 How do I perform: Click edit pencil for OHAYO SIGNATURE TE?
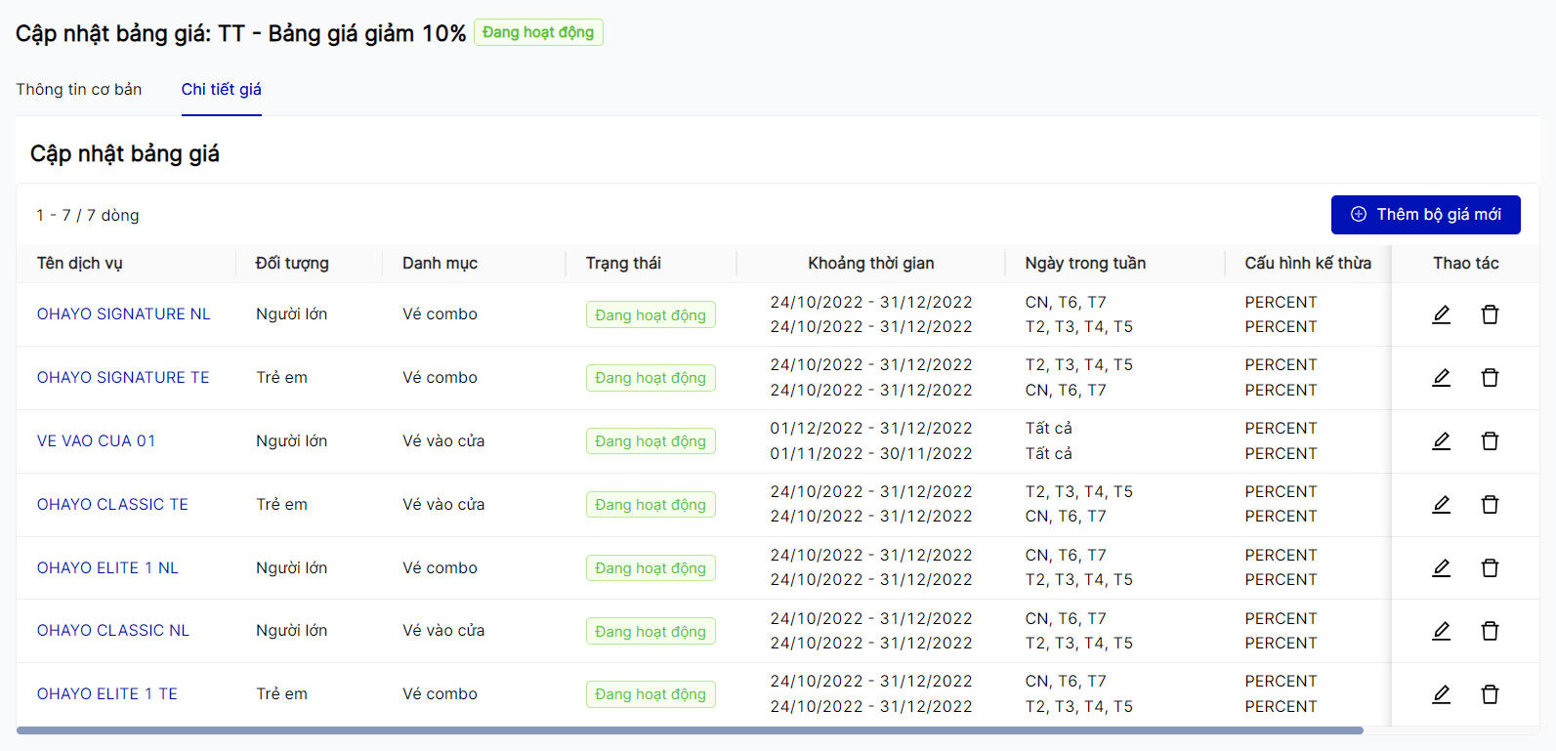click(1441, 378)
